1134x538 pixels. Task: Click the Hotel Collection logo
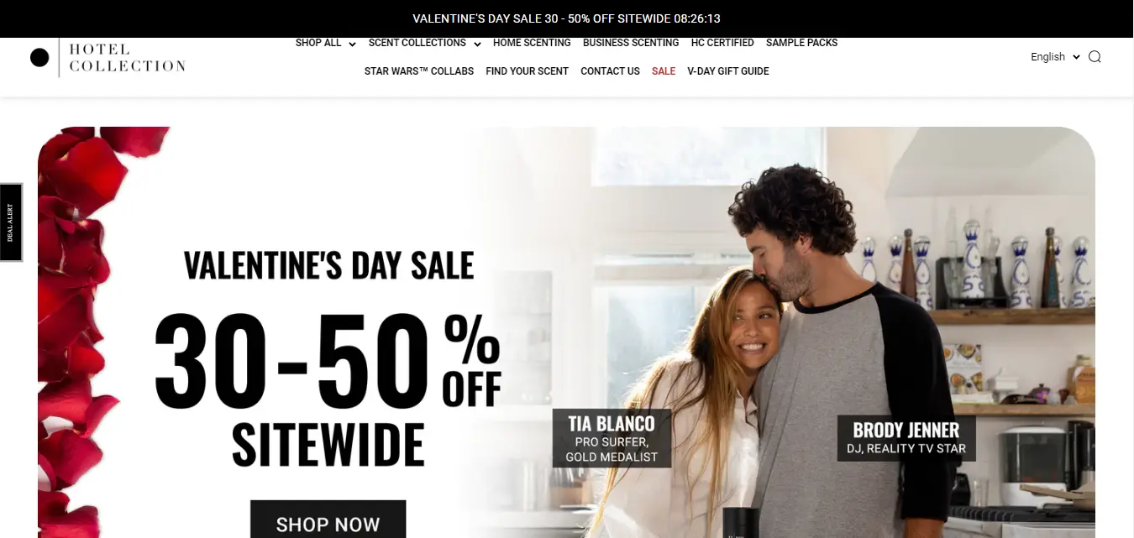coord(108,58)
